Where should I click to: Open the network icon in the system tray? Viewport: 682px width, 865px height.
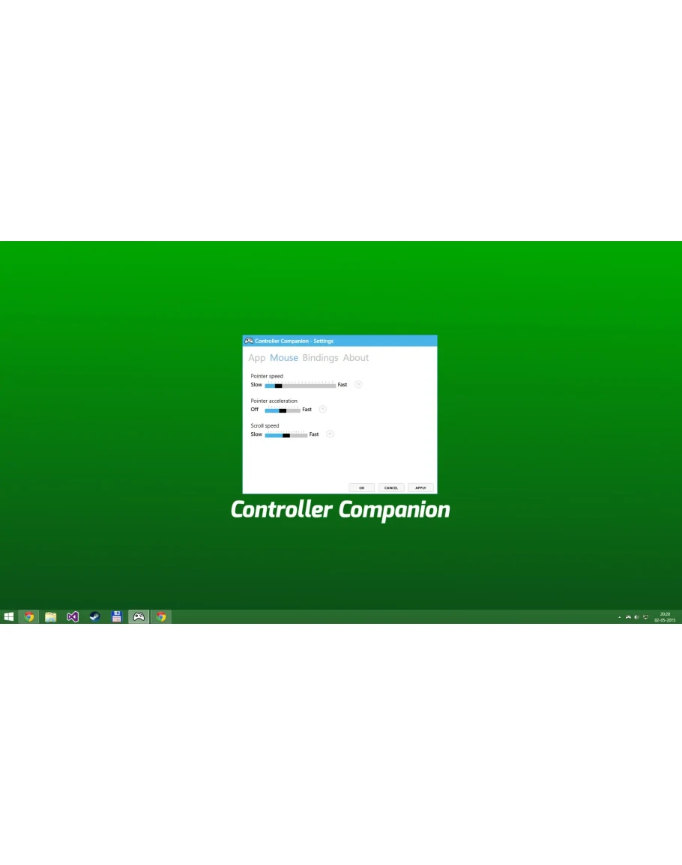coord(645,617)
